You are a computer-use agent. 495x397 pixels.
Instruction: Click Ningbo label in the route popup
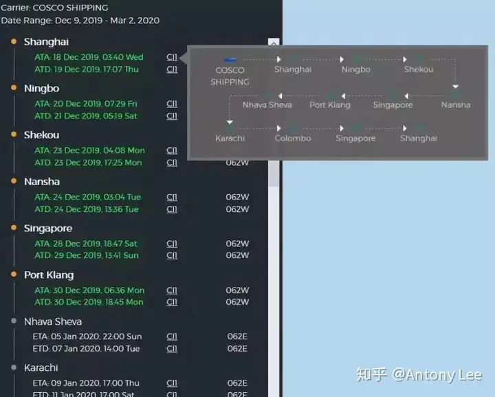(x=356, y=69)
